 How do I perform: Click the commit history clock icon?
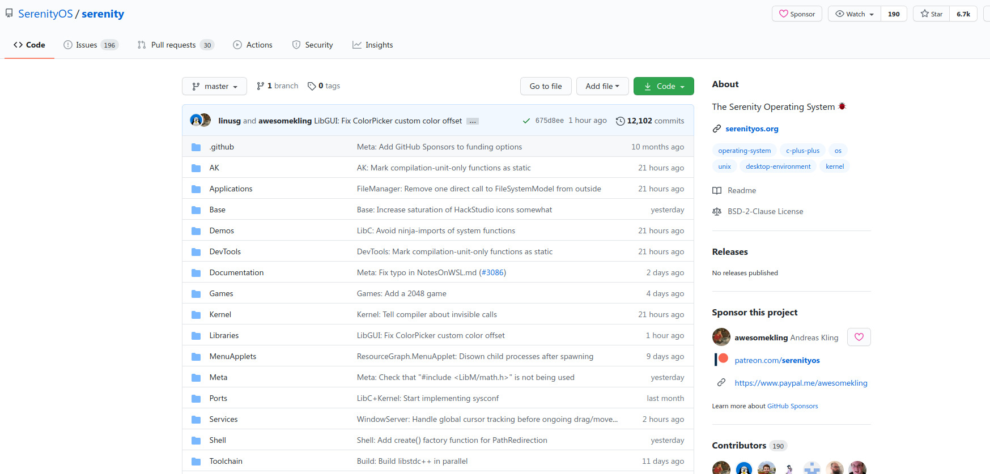[x=620, y=121]
